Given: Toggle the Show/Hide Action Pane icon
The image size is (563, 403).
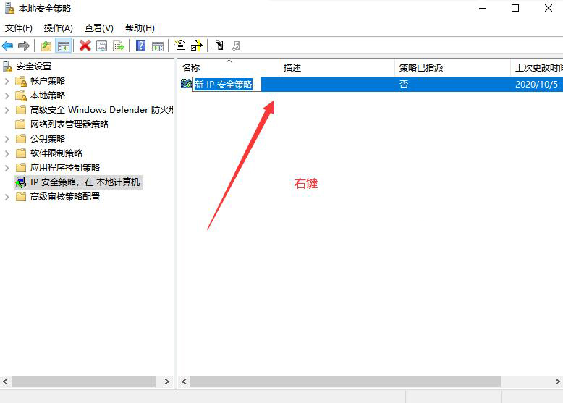Looking at the screenshot, I should point(158,46).
